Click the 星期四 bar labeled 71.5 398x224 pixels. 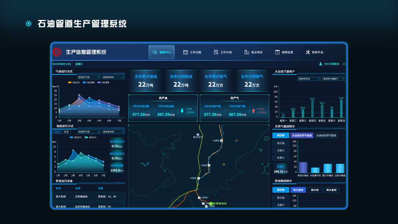pyautogui.click(x=312, y=109)
